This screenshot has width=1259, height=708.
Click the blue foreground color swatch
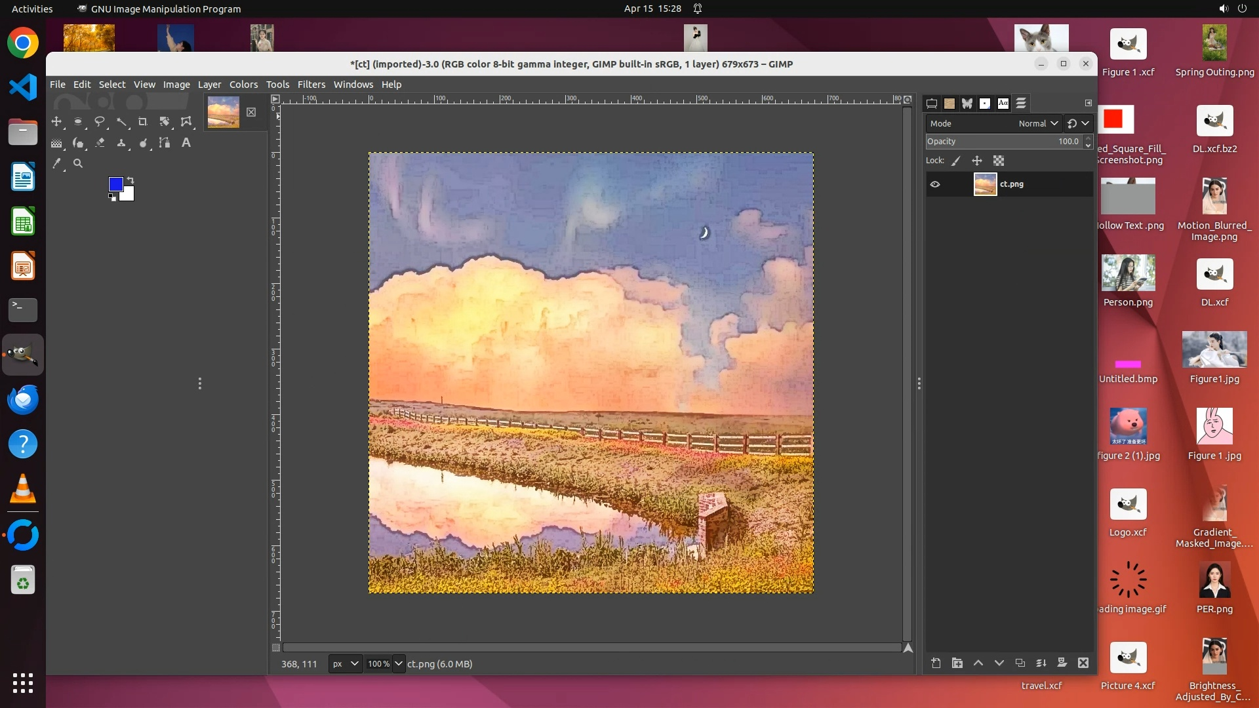(115, 184)
